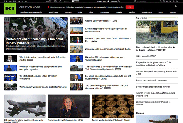Go to the Shows section

coord(161,12)
